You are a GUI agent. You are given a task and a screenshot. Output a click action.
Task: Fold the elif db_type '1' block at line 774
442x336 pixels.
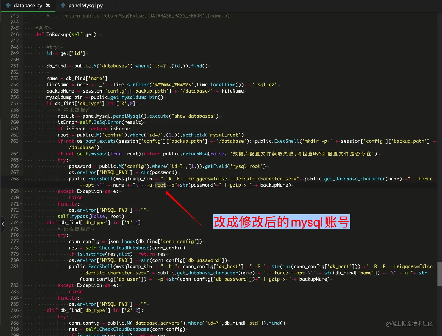21,223
